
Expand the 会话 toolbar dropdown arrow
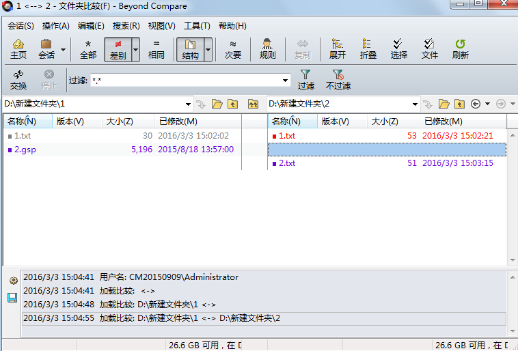click(63, 50)
